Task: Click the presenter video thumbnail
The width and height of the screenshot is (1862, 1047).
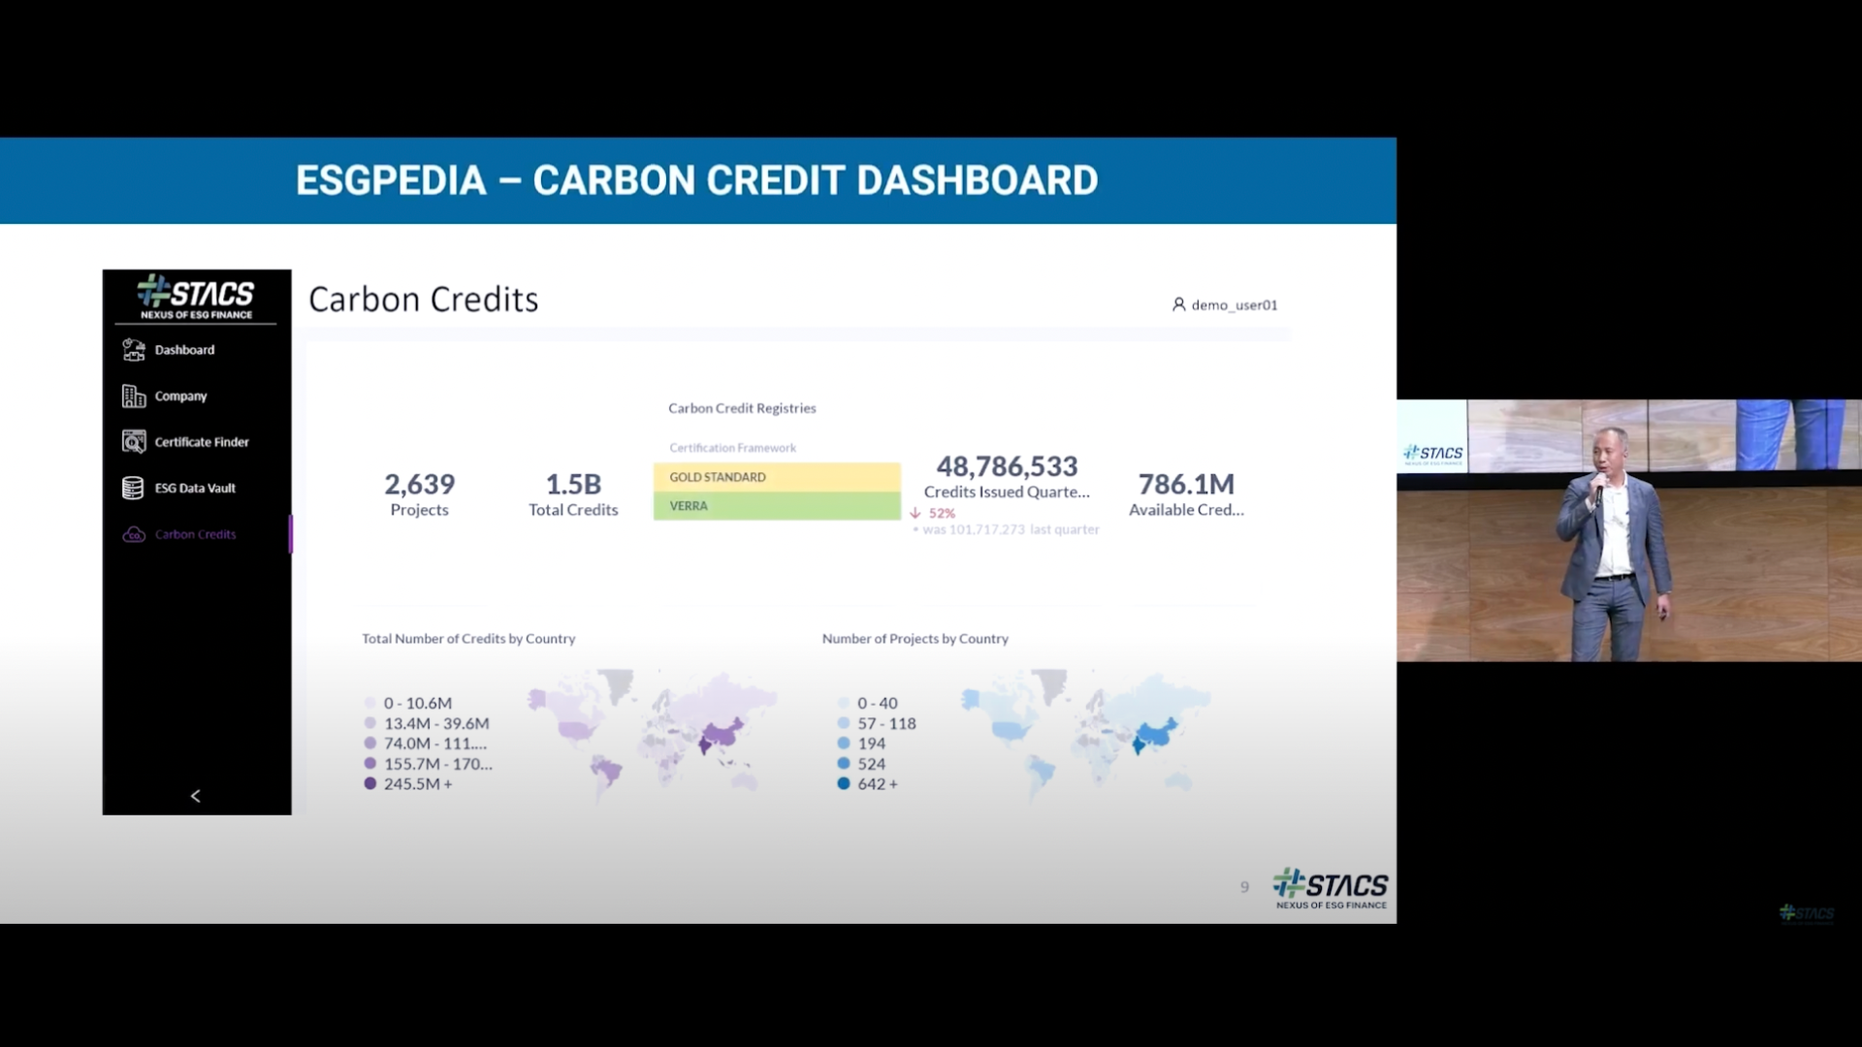Action: [x=1628, y=530]
